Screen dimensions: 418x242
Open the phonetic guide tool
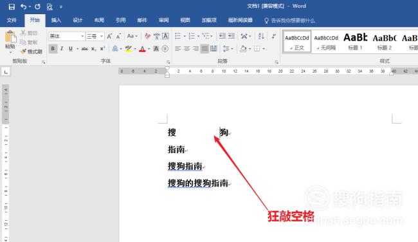click(x=157, y=36)
